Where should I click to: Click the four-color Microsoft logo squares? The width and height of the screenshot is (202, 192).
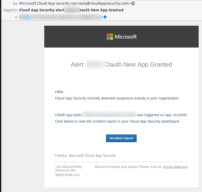click(110, 36)
